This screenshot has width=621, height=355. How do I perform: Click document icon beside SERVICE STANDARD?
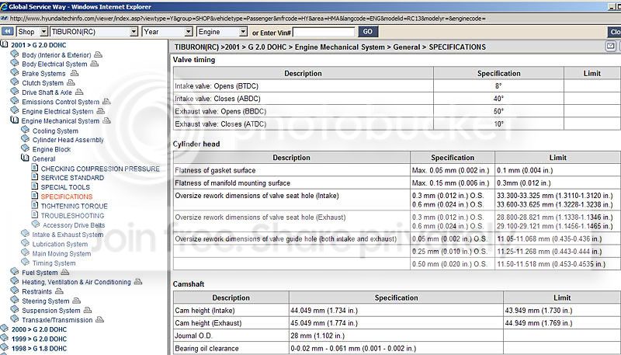click(x=35, y=177)
